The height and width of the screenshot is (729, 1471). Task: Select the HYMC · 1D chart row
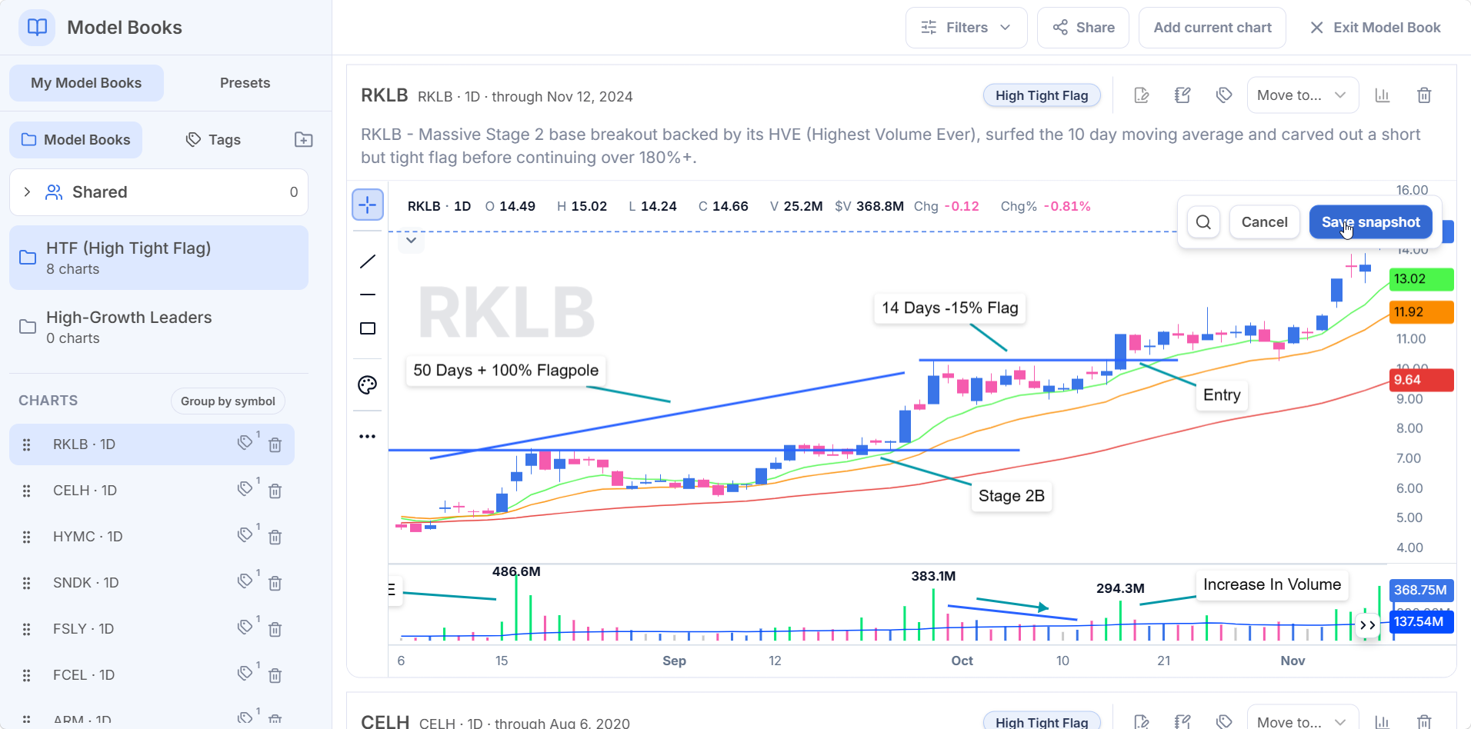[x=152, y=537]
